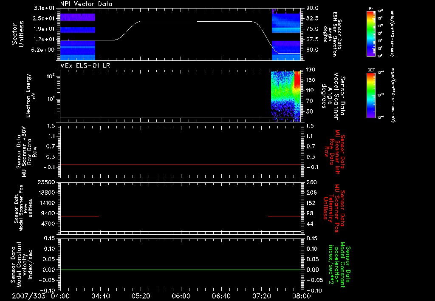
Task: Click the ELS electron spectrogram data block
Action: click(x=286, y=97)
